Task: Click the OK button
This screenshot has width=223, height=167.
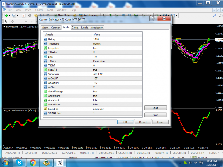Action: click(x=125, y=122)
